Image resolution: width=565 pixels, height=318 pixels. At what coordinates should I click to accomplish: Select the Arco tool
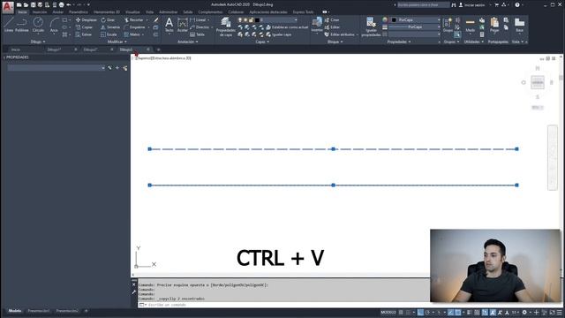click(x=54, y=25)
